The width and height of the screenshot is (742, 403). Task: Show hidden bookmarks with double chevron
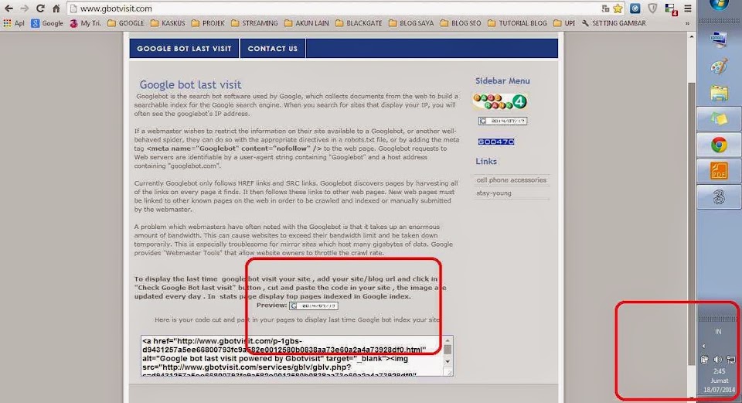[x=687, y=23]
